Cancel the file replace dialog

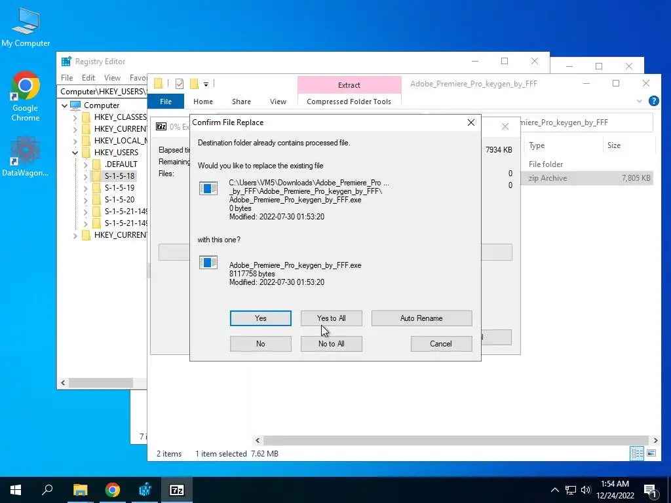(x=441, y=344)
